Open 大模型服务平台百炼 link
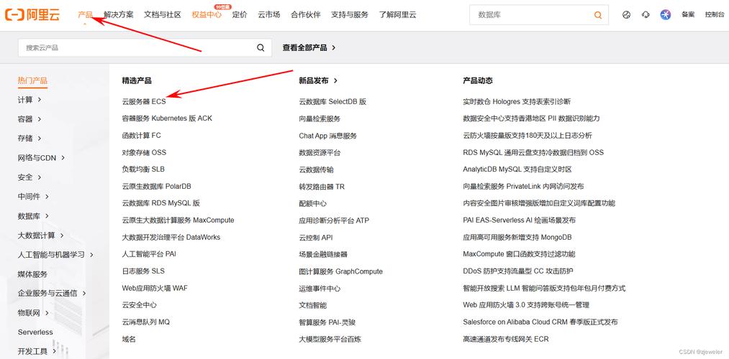729x359 pixels. (x=330, y=339)
